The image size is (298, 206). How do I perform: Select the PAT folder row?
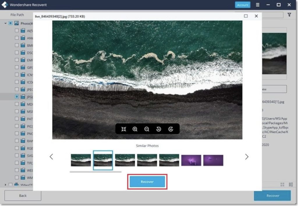[x=17, y=119]
